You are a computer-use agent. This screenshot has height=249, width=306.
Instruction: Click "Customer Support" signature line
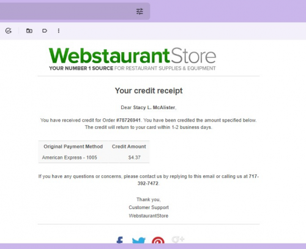(x=149, y=207)
